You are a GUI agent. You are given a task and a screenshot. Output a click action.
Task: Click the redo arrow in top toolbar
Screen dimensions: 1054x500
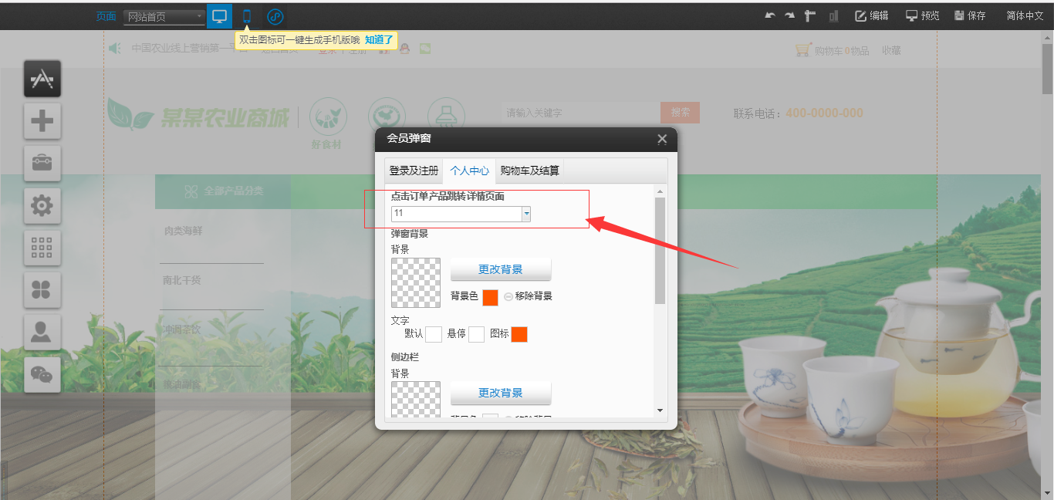789,16
